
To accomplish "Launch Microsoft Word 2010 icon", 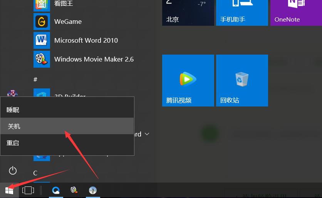I will click(42, 40).
